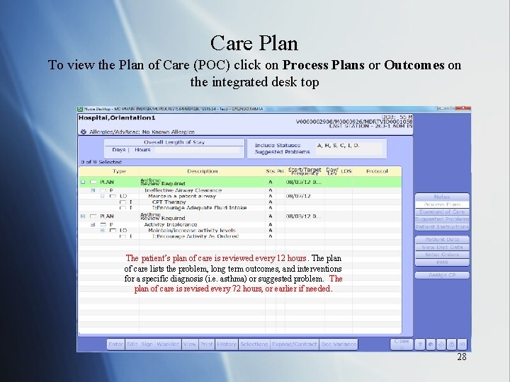Viewport: 510px width, 382px height.
Task: Click Expand/Contract in bottom toolbar
Action: (295, 345)
